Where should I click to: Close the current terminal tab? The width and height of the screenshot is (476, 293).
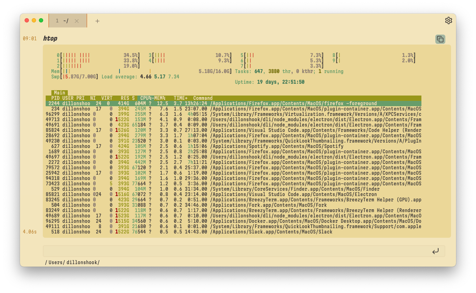77,21
